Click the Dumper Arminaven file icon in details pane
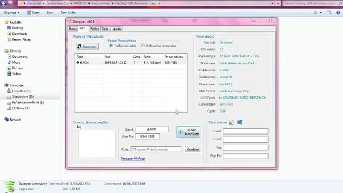The image size is (343, 193). coord(10,187)
